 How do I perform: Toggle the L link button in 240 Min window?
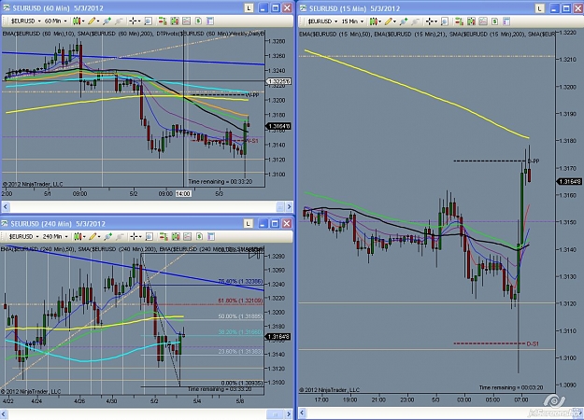[248, 223]
